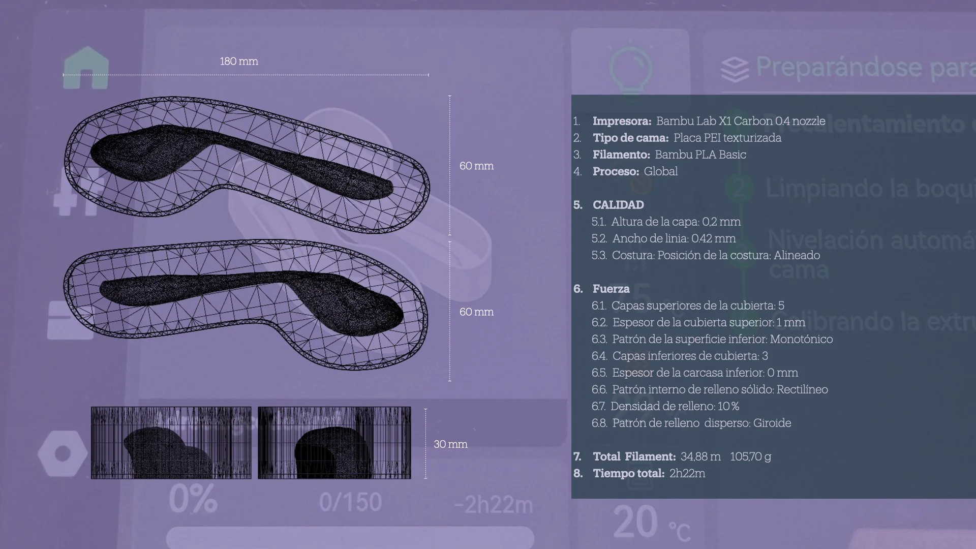
Task: Click the 0% progress percentage
Action: [x=193, y=499]
